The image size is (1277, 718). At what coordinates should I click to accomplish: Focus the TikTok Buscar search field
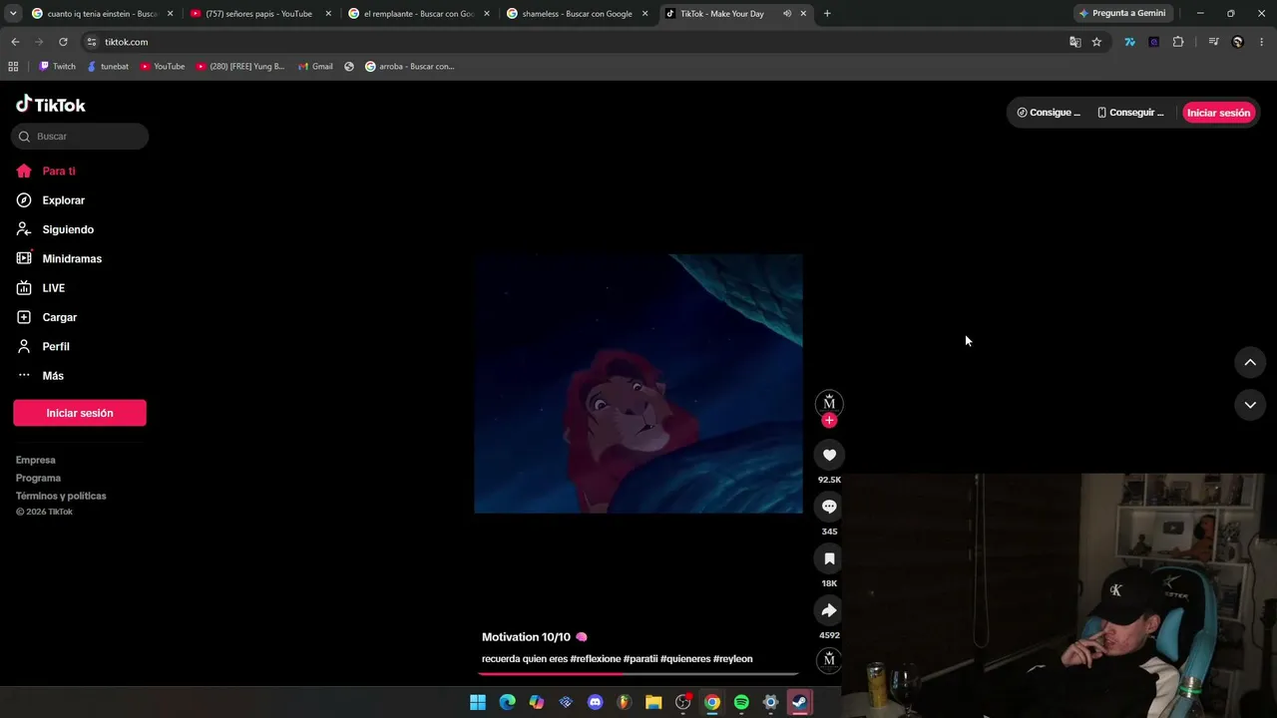[80, 137]
